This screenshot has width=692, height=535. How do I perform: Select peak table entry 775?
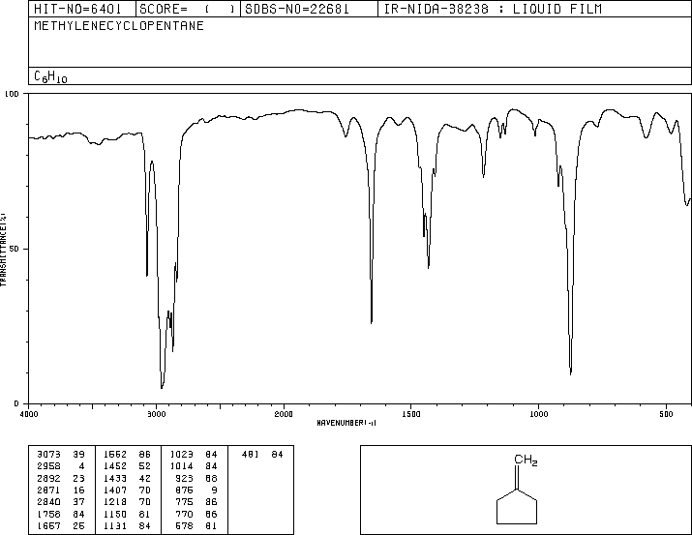(185, 502)
